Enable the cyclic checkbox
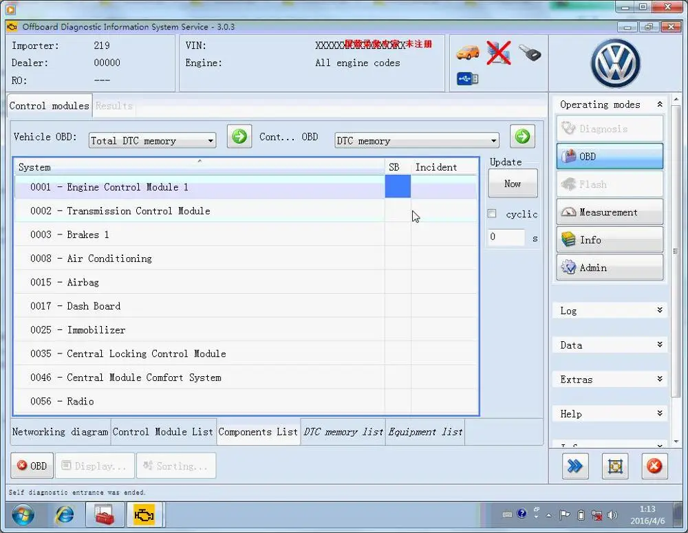This screenshot has height=533, width=688. click(x=492, y=214)
